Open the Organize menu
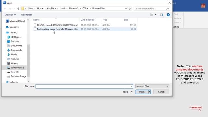Screen dimensions: 208x117 pyautogui.click(x=10, y=15)
